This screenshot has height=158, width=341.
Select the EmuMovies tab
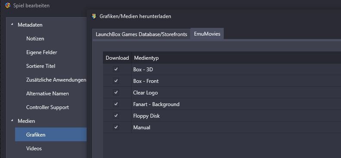(207, 34)
